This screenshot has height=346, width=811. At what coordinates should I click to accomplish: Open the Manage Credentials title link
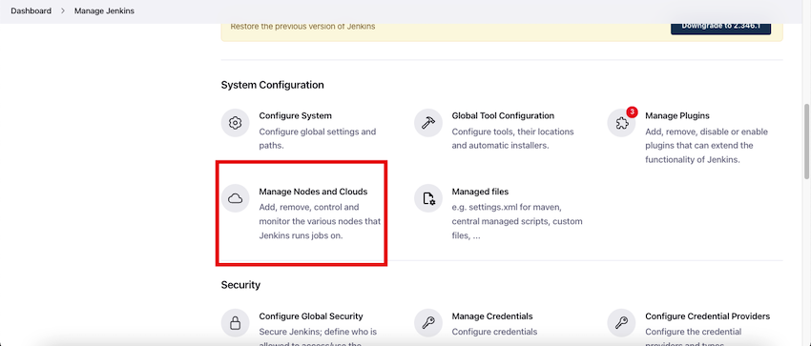click(x=492, y=316)
